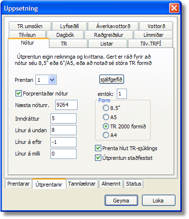
Task: Toggle Útprentun staðfestist checkbox
Action: (x=98, y=158)
